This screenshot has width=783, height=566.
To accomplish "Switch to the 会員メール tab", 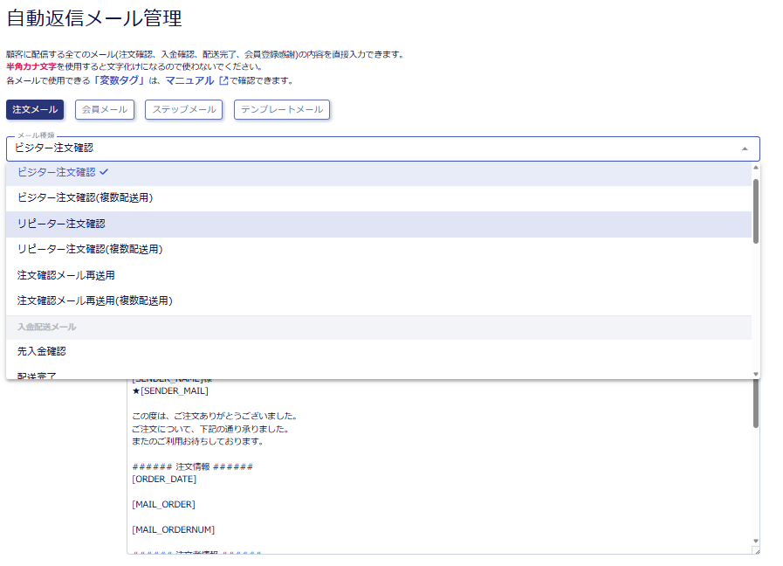I will [x=105, y=110].
